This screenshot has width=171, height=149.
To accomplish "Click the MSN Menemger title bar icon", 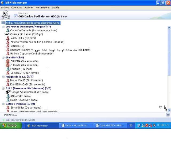I will point(2,2).
